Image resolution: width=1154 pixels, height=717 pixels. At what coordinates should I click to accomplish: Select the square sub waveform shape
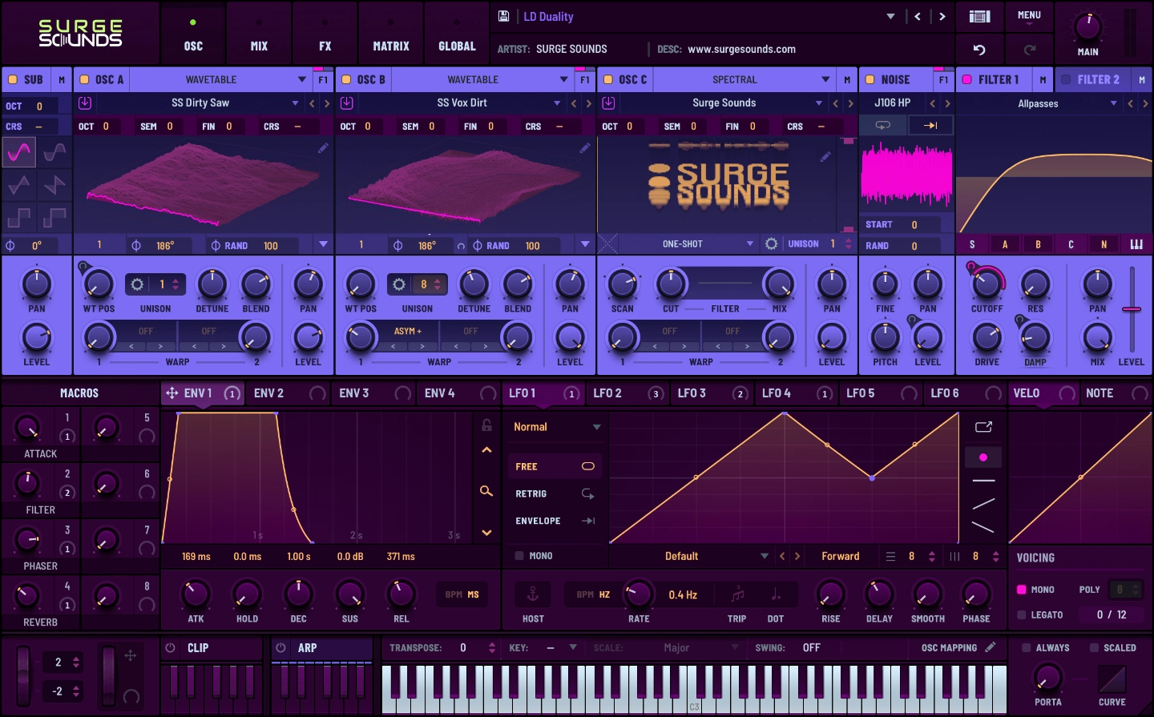pyautogui.click(x=19, y=217)
